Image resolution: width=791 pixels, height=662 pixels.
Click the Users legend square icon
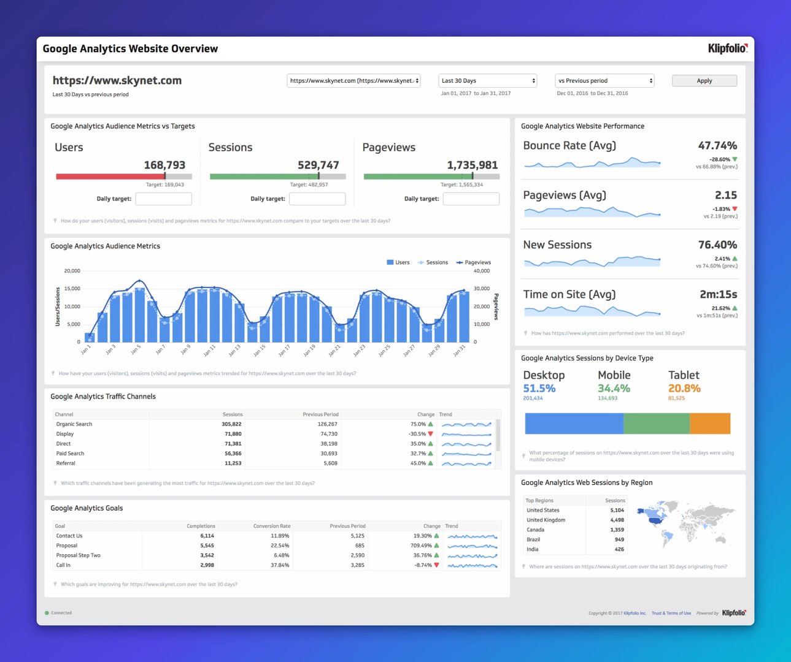pos(390,262)
